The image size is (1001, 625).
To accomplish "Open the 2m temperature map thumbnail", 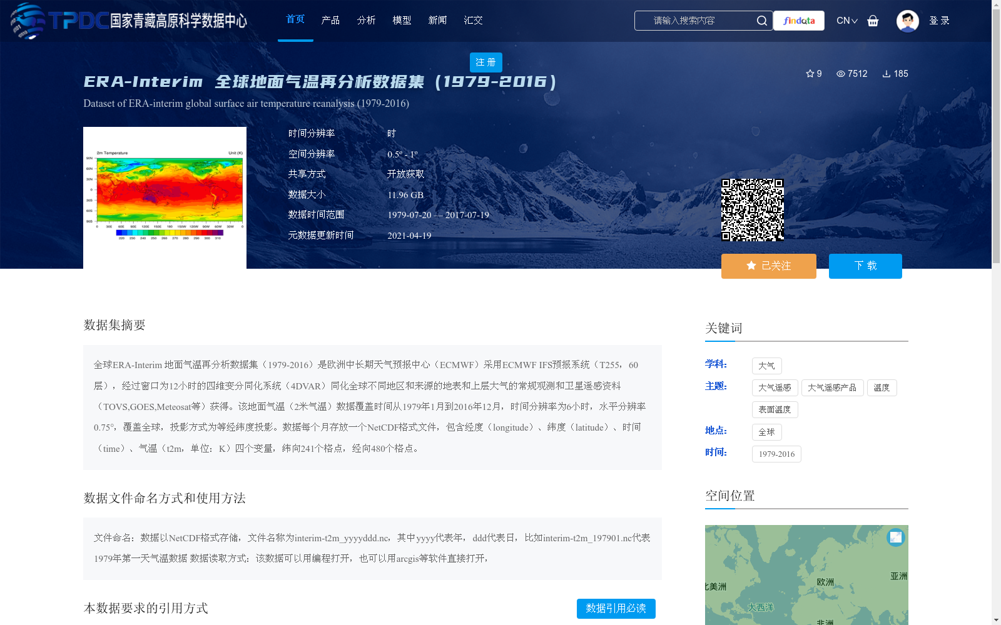I will click(165, 197).
